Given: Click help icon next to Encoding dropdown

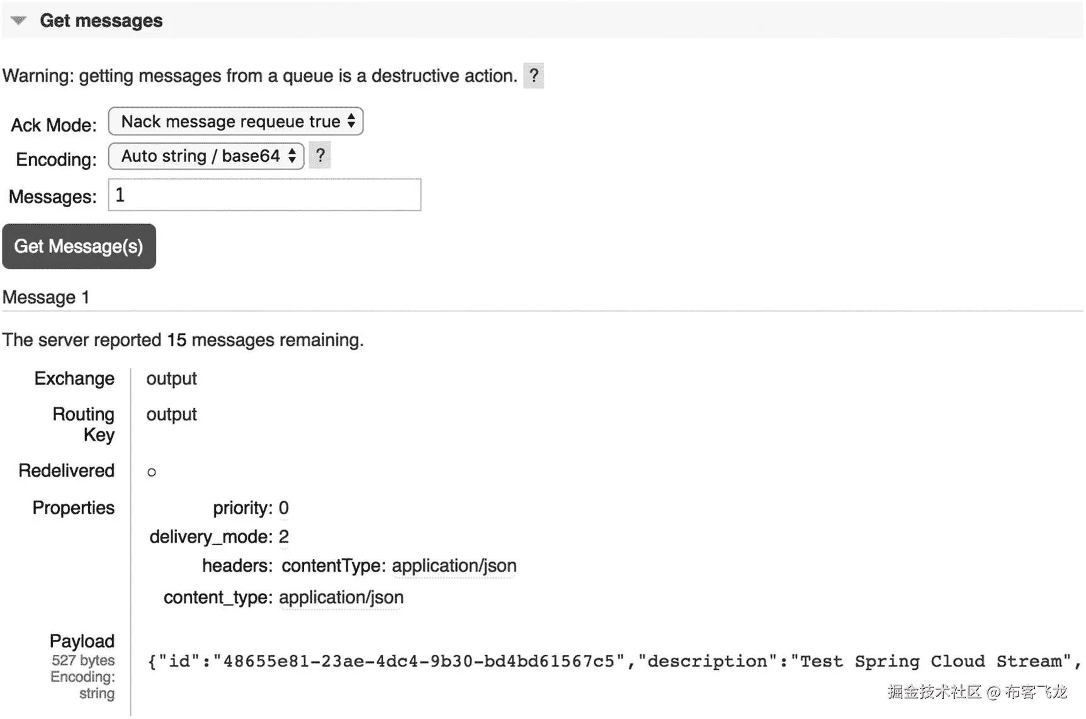Looking at the screenshot, I should click(x=320, y=156).
